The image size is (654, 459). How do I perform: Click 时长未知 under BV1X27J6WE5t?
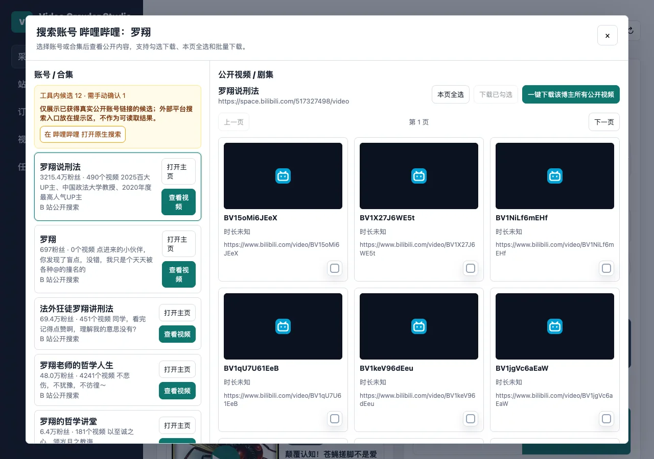tap(373, 232)
